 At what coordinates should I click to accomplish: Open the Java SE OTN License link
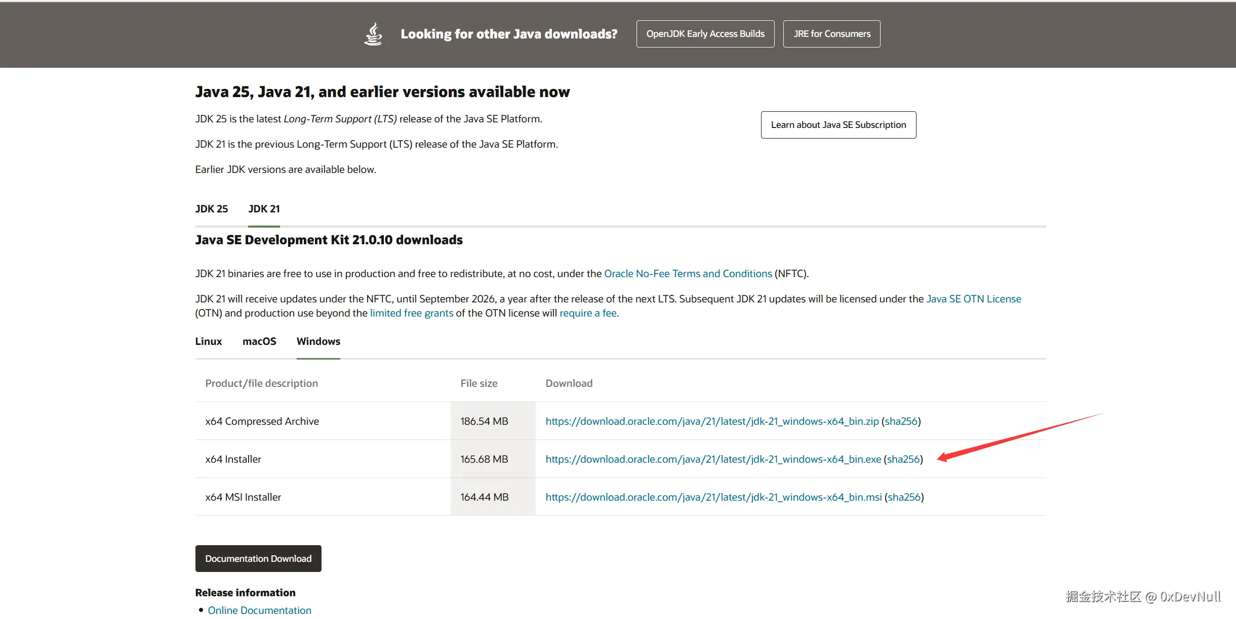[x=973, y=299]
